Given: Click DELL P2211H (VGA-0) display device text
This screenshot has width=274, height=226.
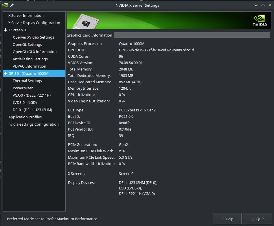Looking at the screenshot, I should tap(137, 194).
